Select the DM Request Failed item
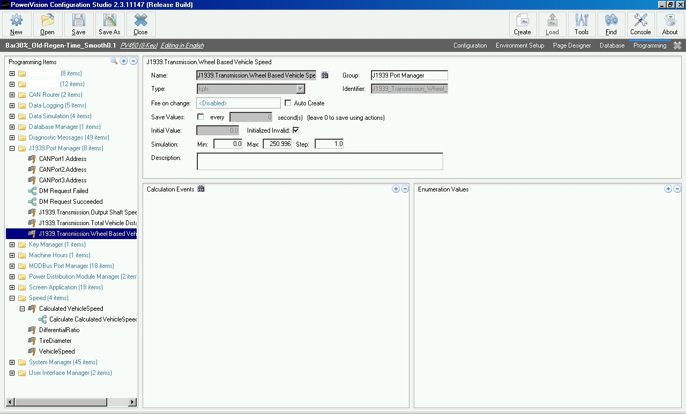Image resolution: width=686 pixels, height=414 pixels. [64, 191]
